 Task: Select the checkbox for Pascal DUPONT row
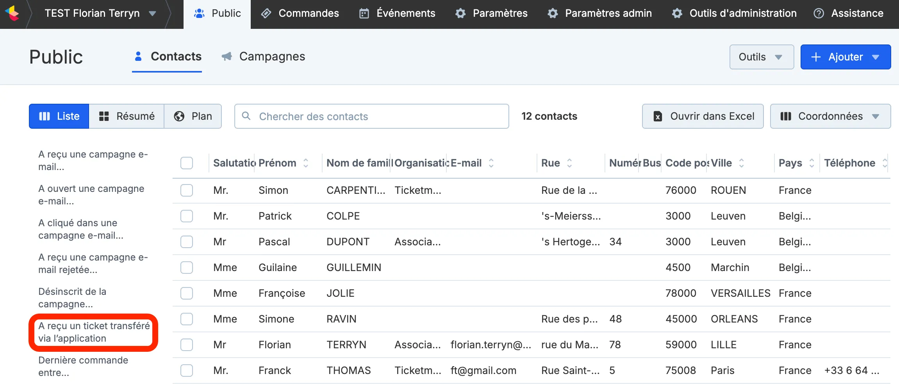[187, 242]
